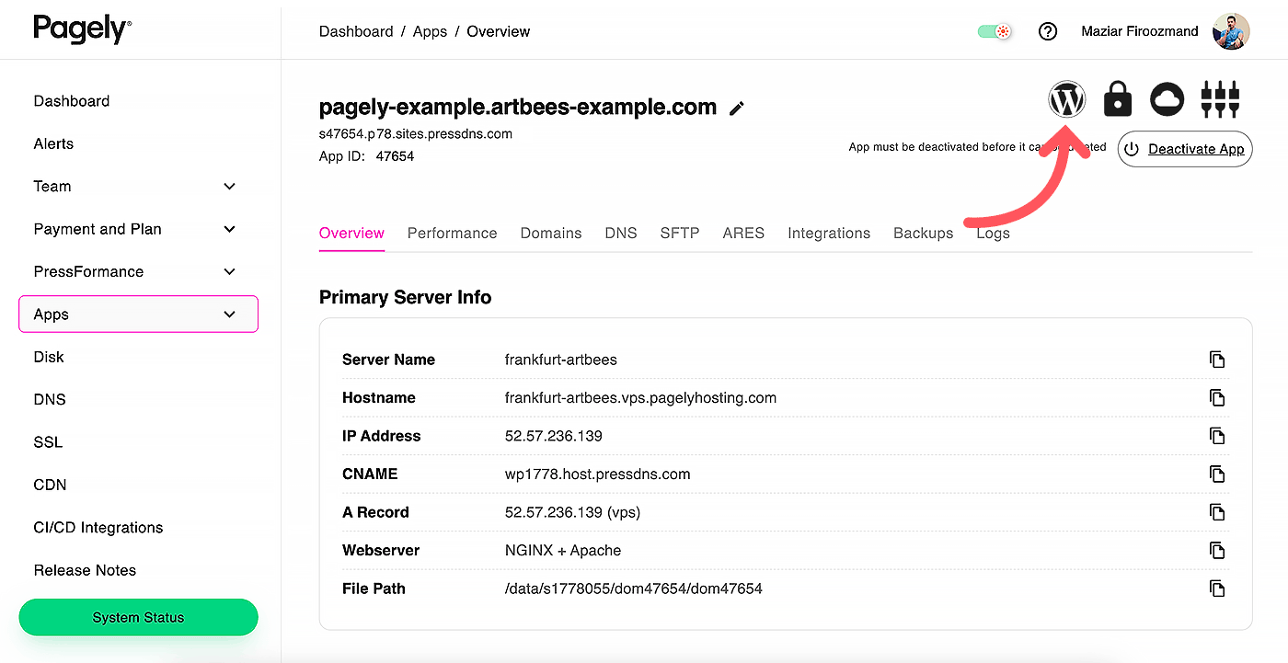Click the s47654.p78.sites.pressdns.com text
This screenshot has height=663, width=1288.
(416, 133)
